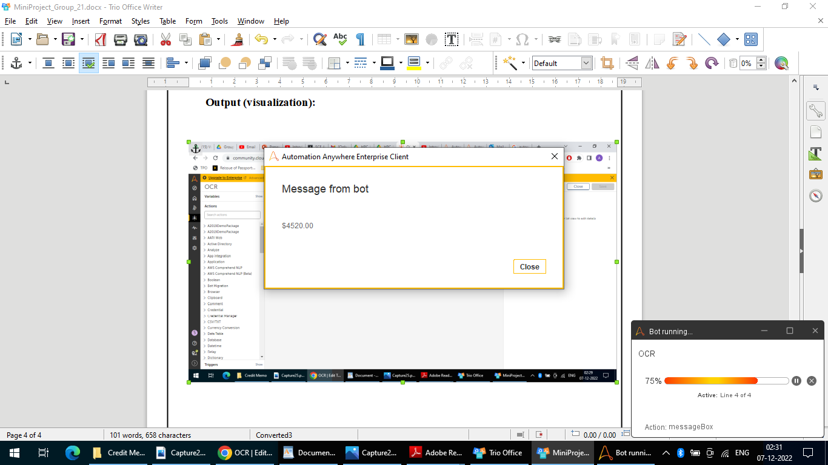The height and width of the screenshot is (465, 828).
Task: Expand the image Filter wand dropdown
Action: click(x=522, y=63)
